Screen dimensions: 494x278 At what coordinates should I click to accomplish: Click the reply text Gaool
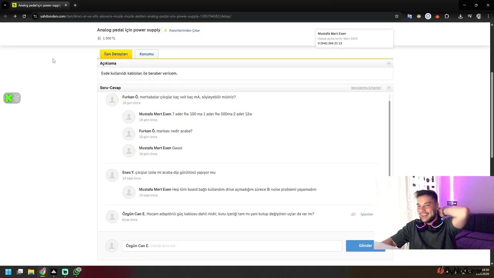[177, 148]
